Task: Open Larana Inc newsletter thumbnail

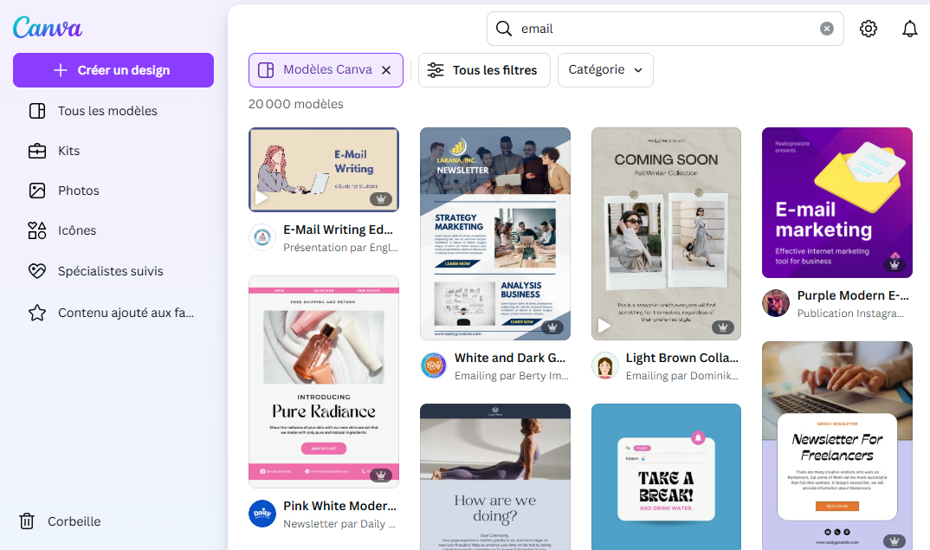Action: [495, 234]
